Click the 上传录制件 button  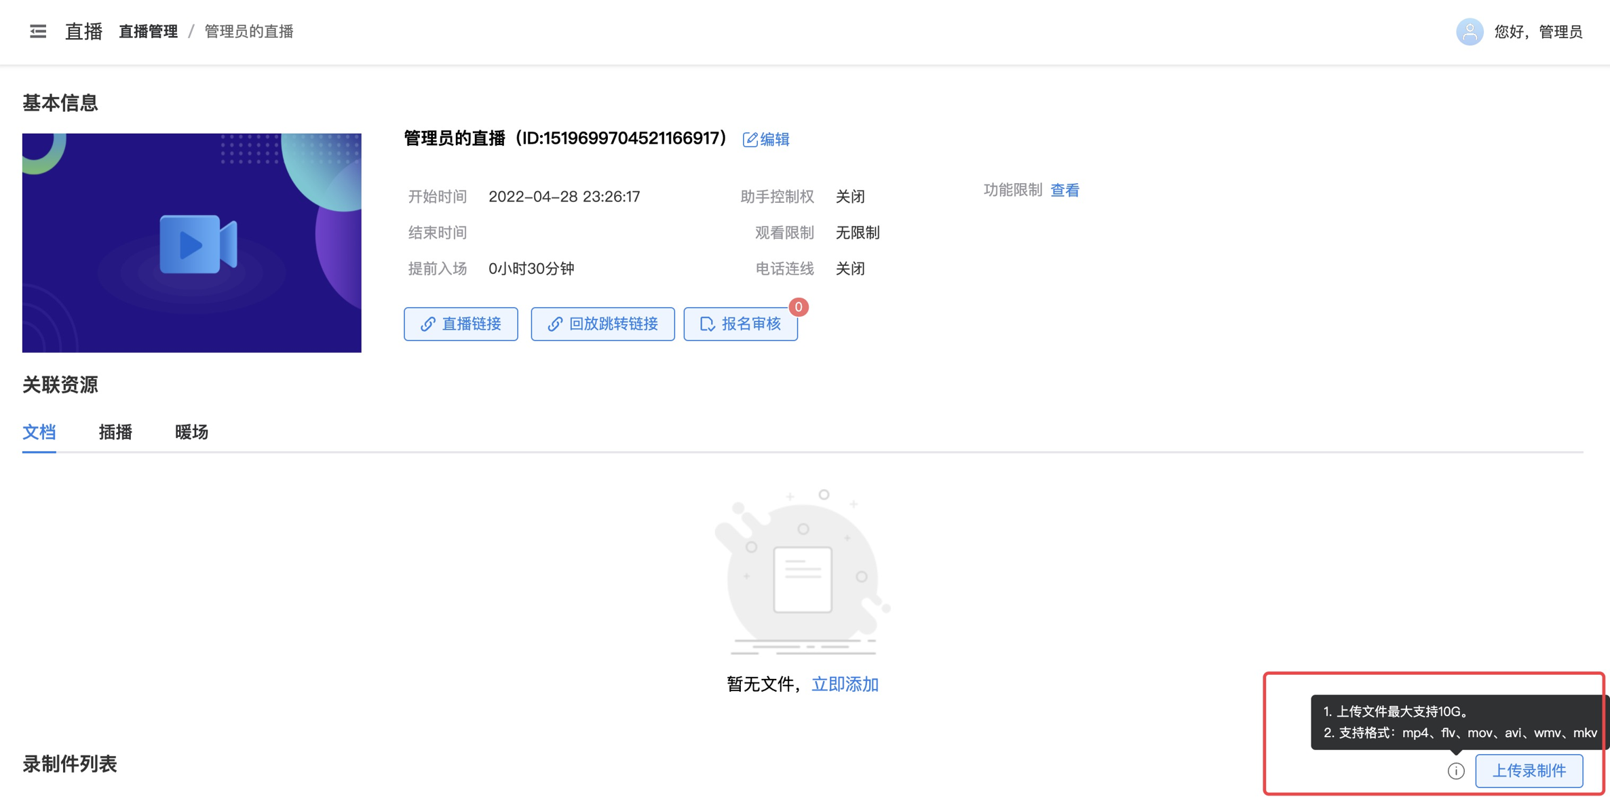[1529, 771]
